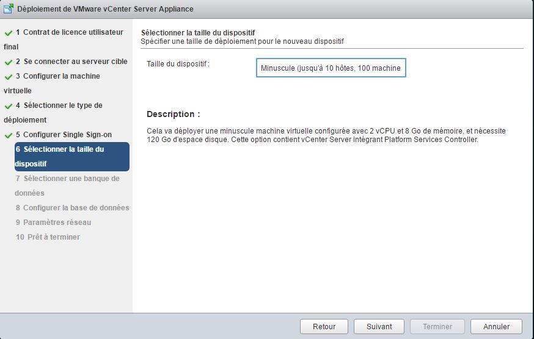The width and height of the screenshot is (534, 339).
Task: Open the Taille du dispositif dropdown
Action: click(x=331, y=68)
